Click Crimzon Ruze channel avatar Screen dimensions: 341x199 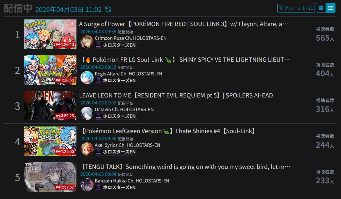[87, 42]
